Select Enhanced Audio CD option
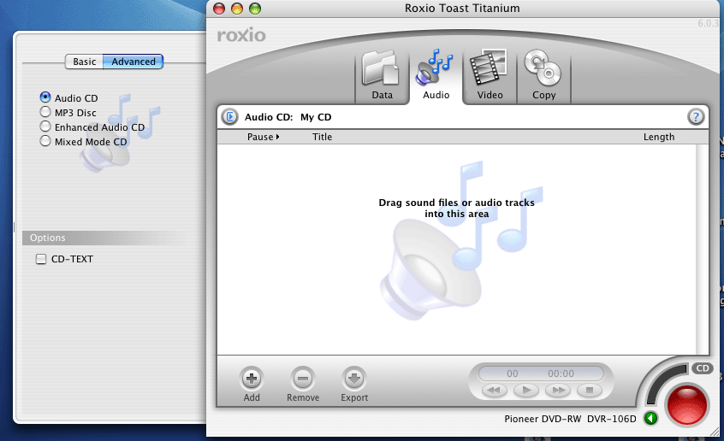This screenshot has height=441, width=724. coord(45,126)
